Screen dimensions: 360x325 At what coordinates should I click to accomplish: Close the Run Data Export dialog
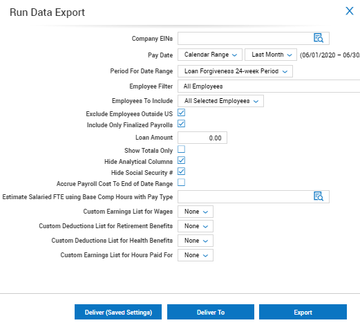pyautogui.click(x=350, y=11)
